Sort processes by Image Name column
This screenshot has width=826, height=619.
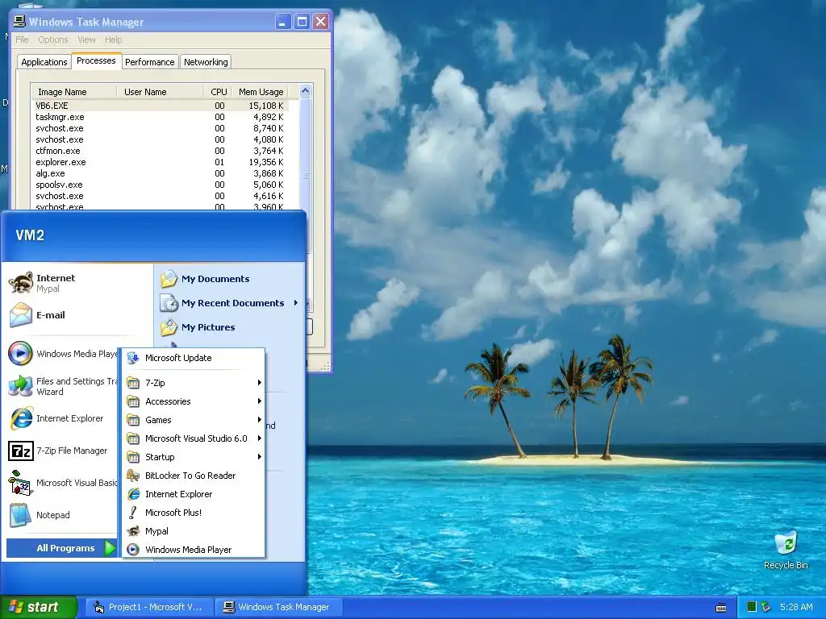tap(73, 92)
